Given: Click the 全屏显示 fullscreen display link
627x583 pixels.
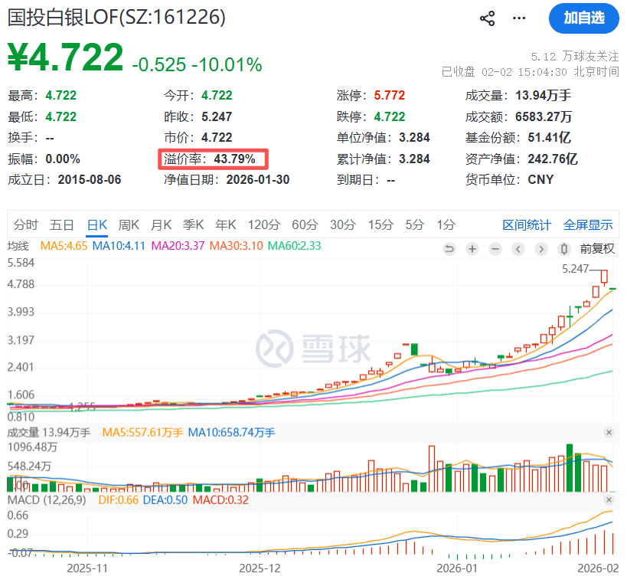Looking at the screenshot, I should tap(588, 224).
